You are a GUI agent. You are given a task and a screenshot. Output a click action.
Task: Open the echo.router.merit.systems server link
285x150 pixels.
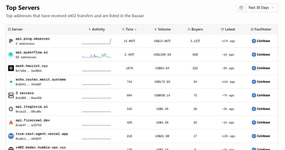[x=41, y=80]
